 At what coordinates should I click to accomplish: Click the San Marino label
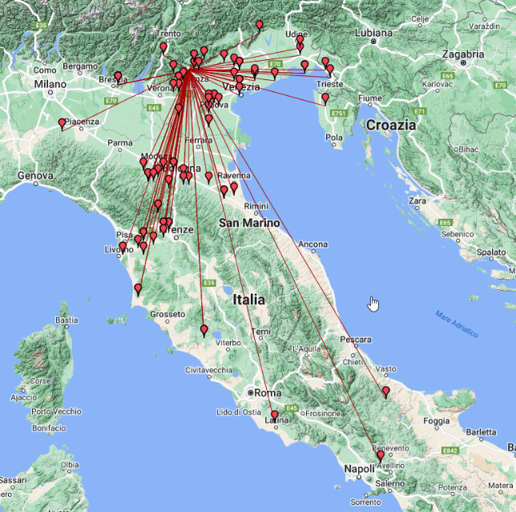click(x=249, y=224)
